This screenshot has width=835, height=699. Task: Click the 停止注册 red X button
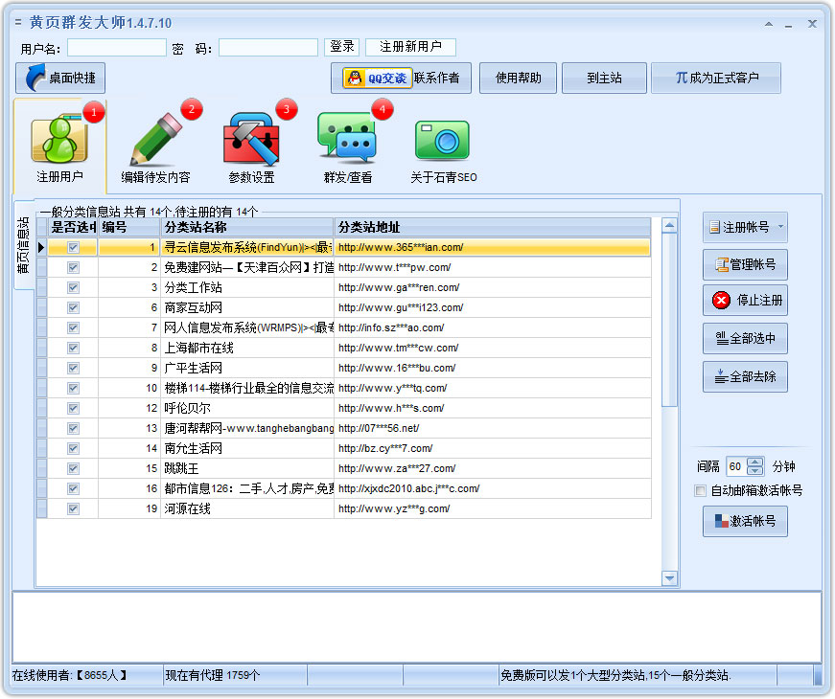click(x=745, y=301)
